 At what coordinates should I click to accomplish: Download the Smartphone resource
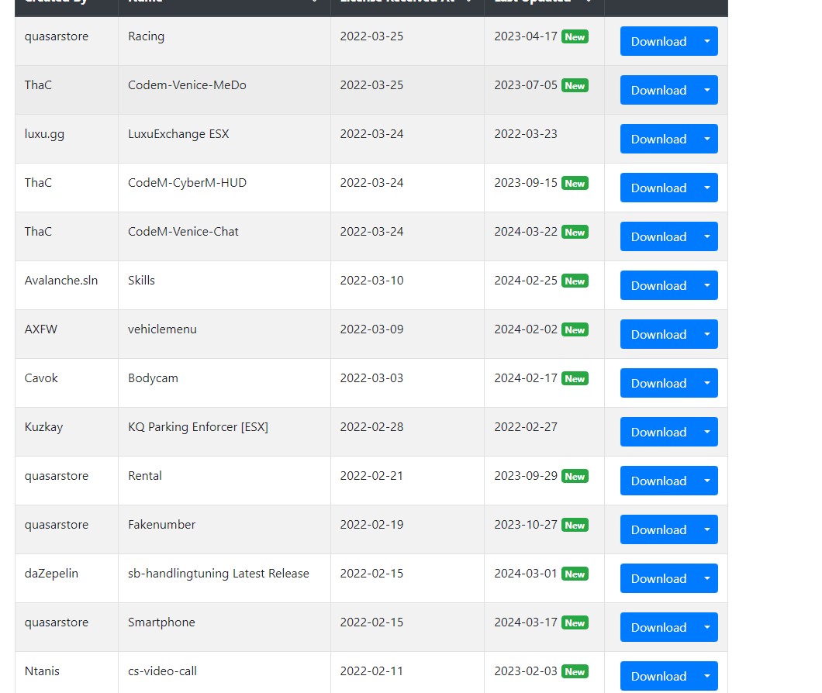click(x=658, y=627)
